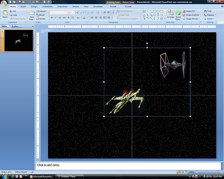
Task: Open the Slide Show tab
Action: click(62, 6)
